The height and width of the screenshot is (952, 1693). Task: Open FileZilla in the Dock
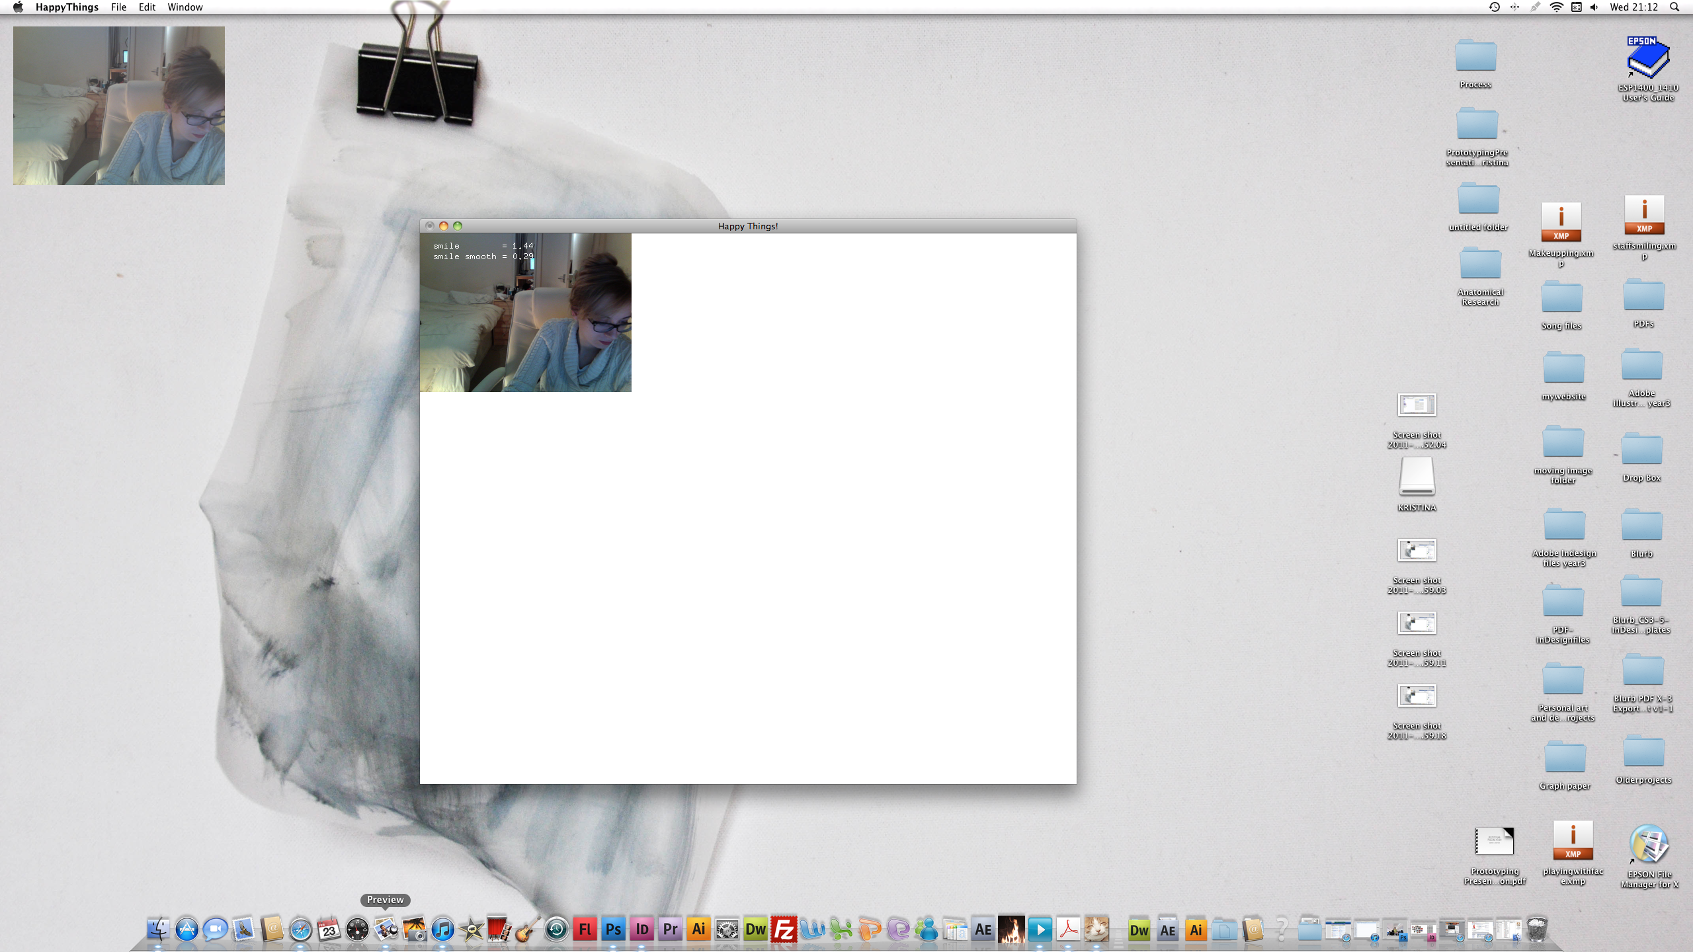click(x=784, y=930)
